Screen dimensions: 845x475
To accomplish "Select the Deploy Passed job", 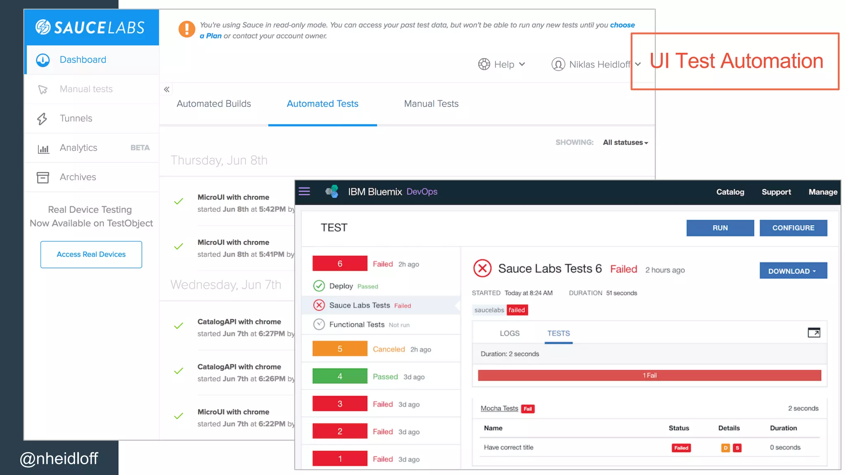I will (x=381, y=286).
